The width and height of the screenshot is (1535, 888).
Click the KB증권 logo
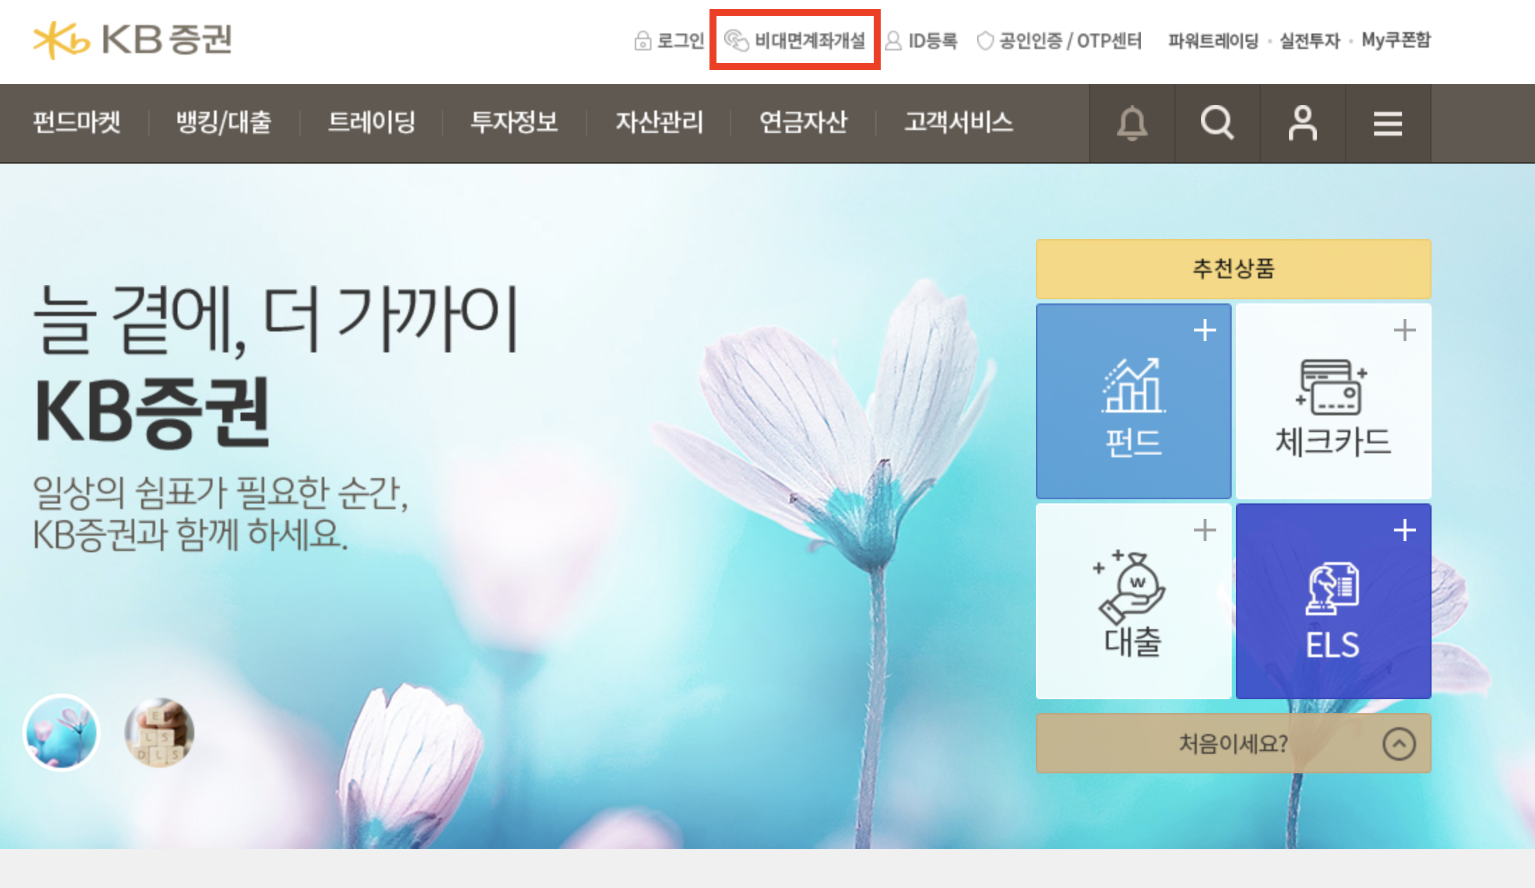(133, 40)
